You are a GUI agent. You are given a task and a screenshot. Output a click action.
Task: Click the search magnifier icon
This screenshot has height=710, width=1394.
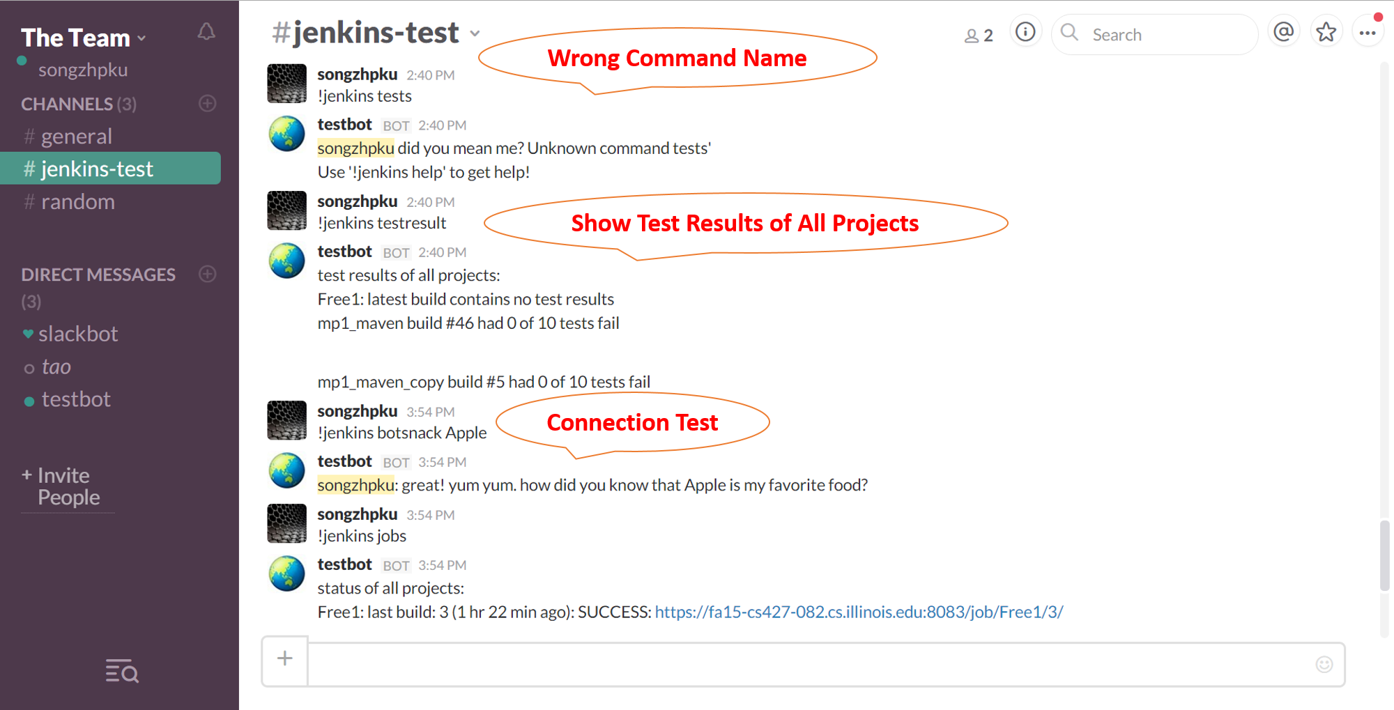1069,32
